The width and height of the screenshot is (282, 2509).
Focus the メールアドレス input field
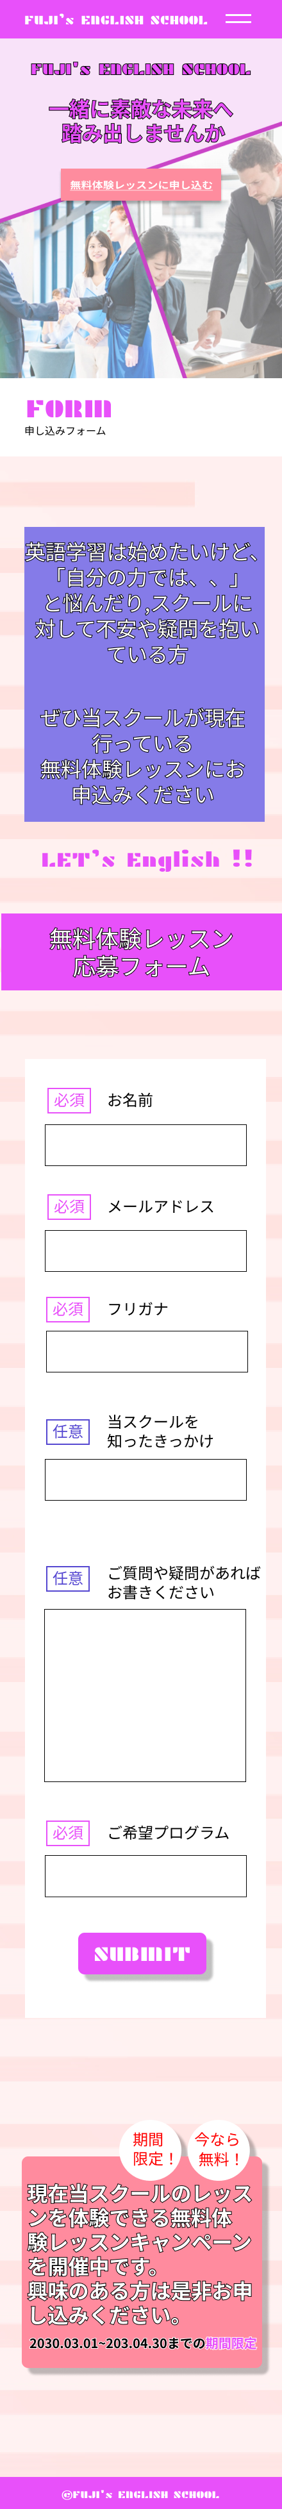[146, 1251]
